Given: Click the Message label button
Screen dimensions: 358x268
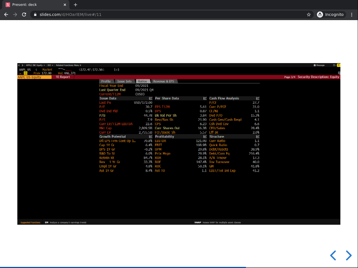Looking at the screenshot, I should pos(321,65).
